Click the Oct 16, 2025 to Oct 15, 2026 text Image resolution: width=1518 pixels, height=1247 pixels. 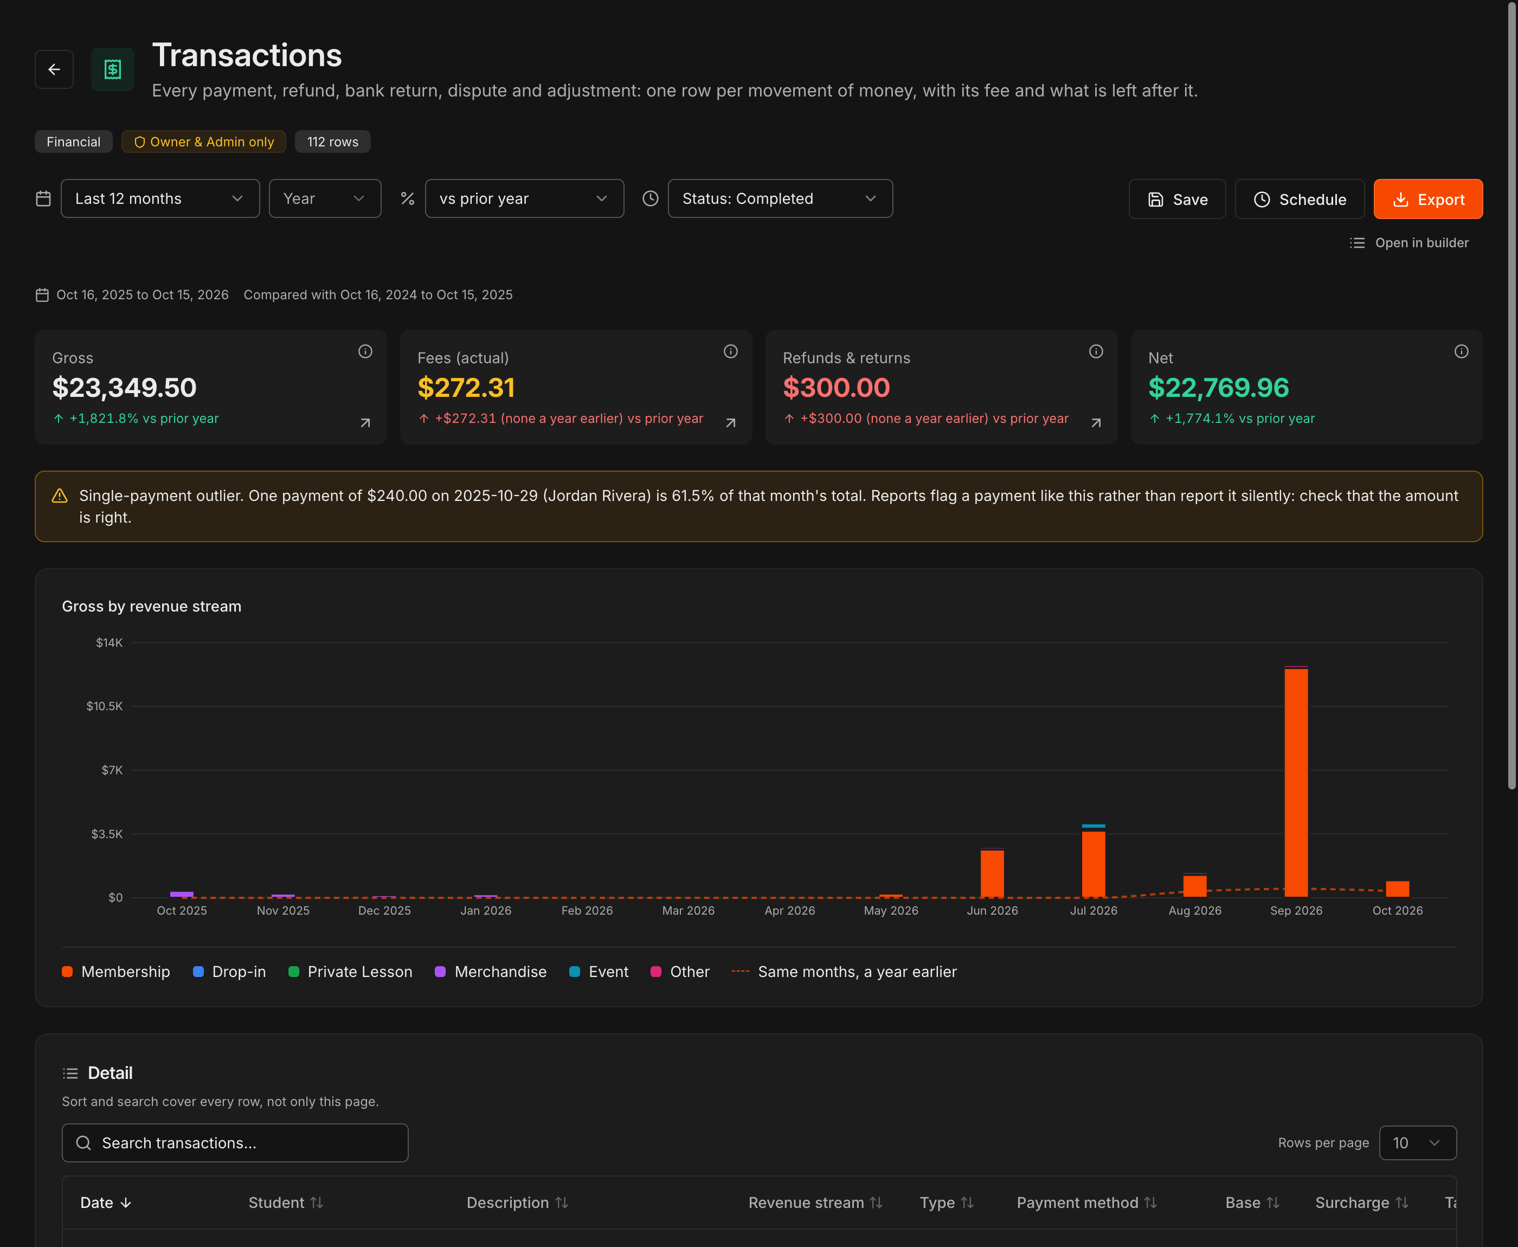click(142, 295)
